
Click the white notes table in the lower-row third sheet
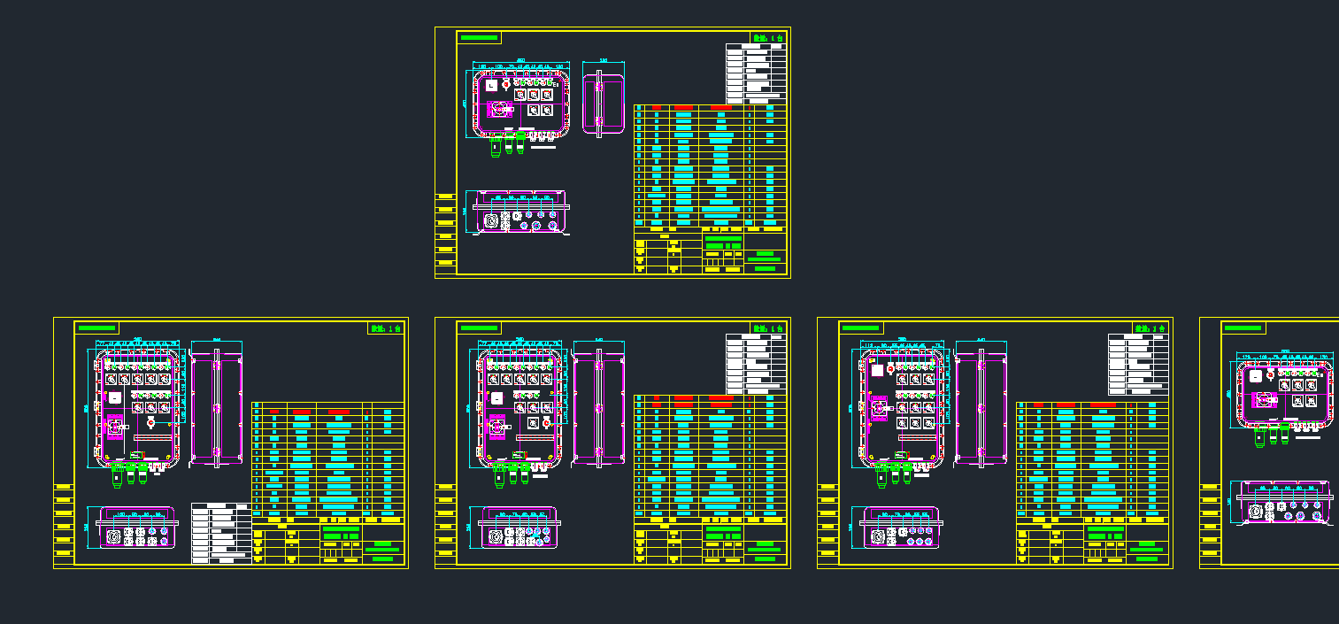click(x=1138, y=364)
